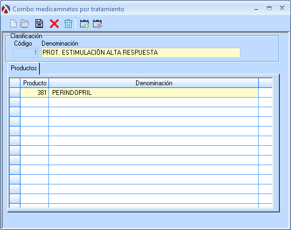Select the product code cell 381
The height and width of the screenshot is (230, 291).
(x=34, y=93)
